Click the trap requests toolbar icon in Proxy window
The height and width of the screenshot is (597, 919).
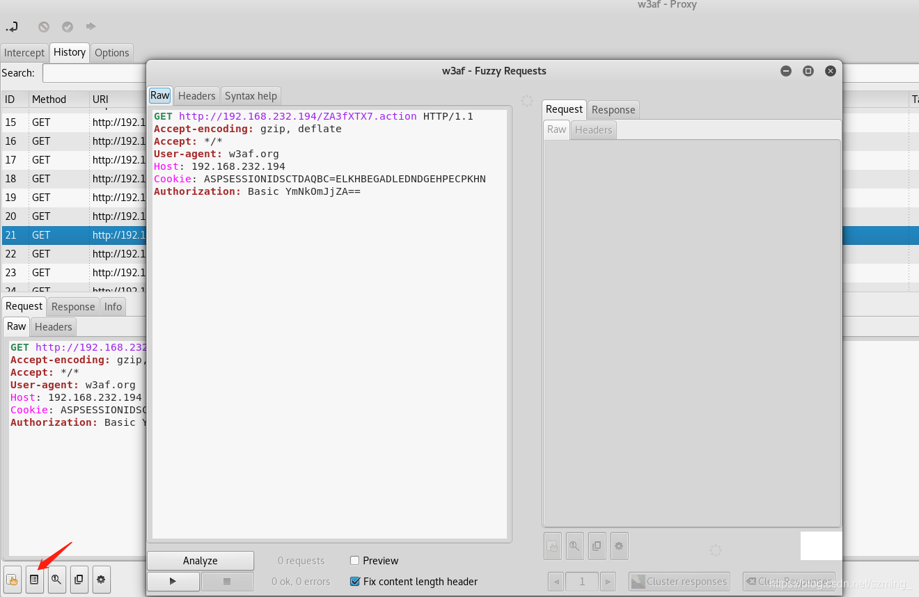pos(13,27)
